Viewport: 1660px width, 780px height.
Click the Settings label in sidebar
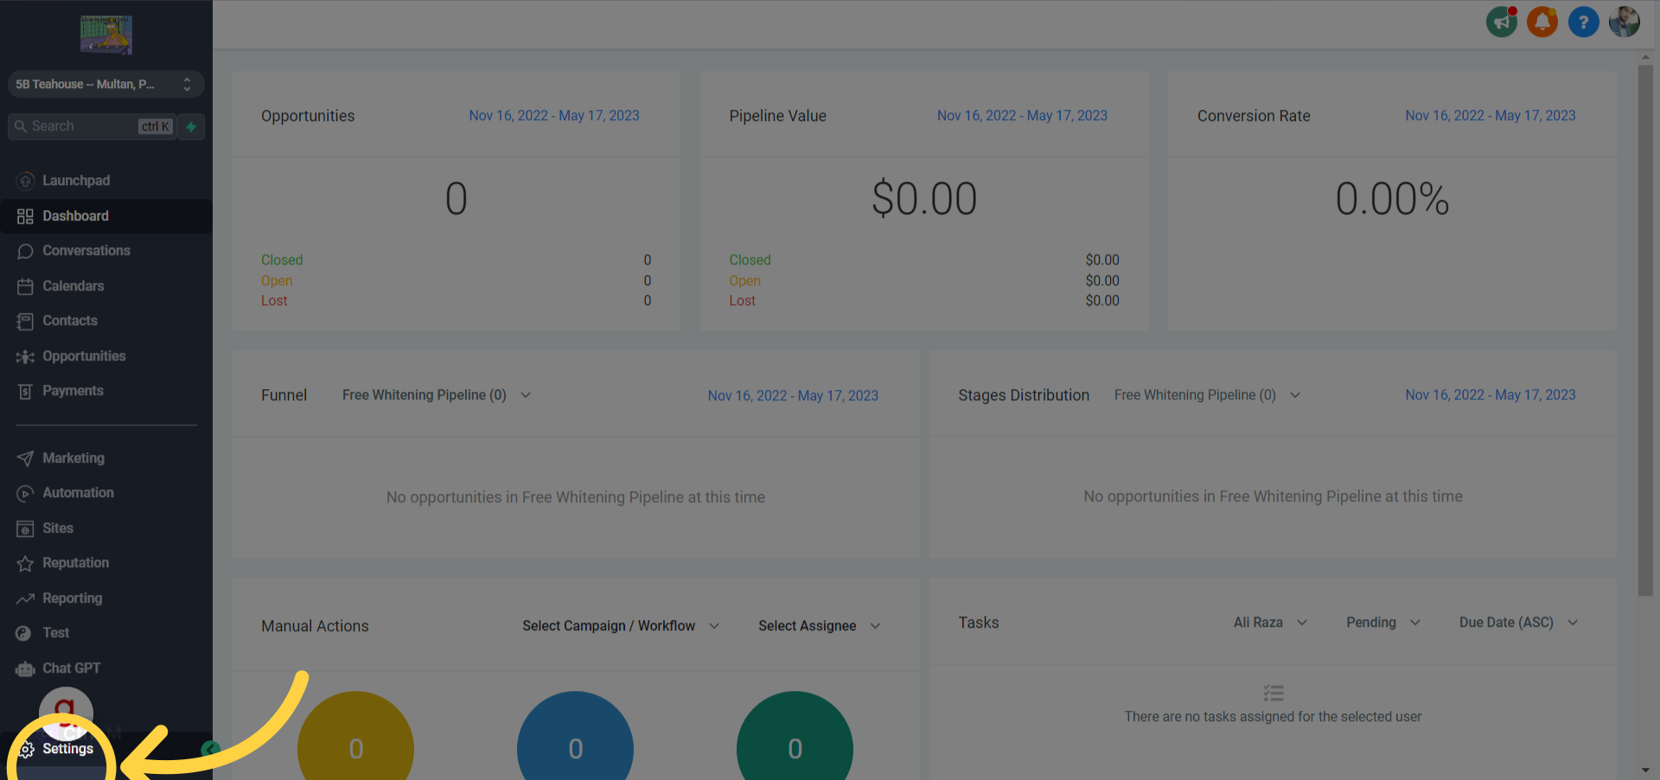click(x=67, y=749)
